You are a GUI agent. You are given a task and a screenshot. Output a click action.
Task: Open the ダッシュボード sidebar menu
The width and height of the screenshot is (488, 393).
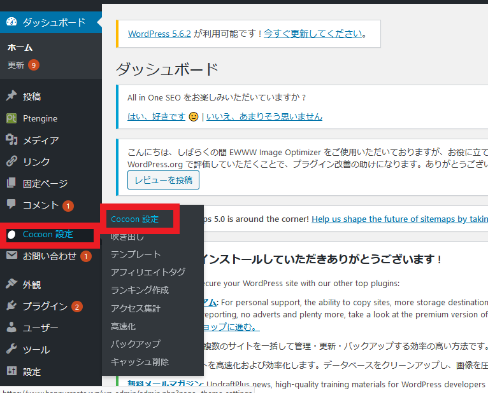pyautogui.click(x=51, y=22)
